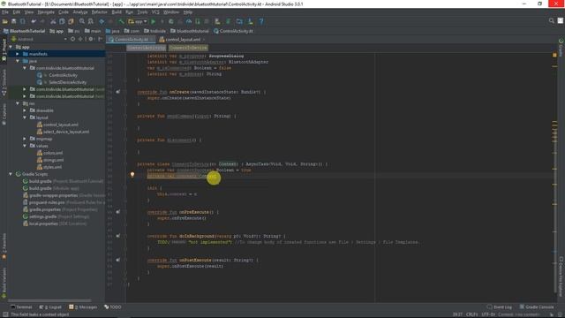
Task: Click the project panel settings gear icon
Action: pyautogui.click(x=91, y=39)
